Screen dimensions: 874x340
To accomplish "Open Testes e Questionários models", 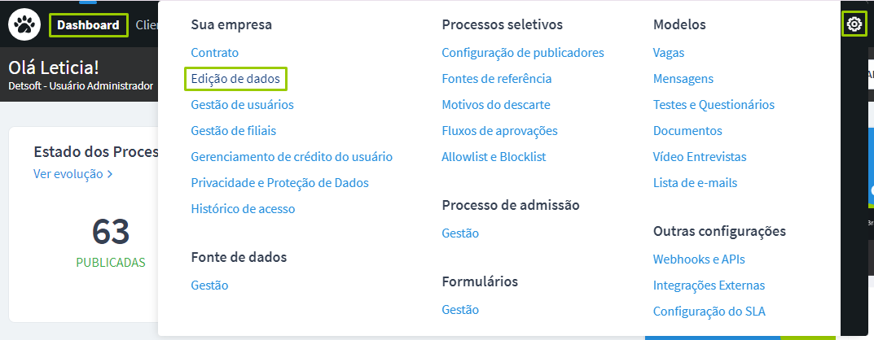I will coord(714,105).
